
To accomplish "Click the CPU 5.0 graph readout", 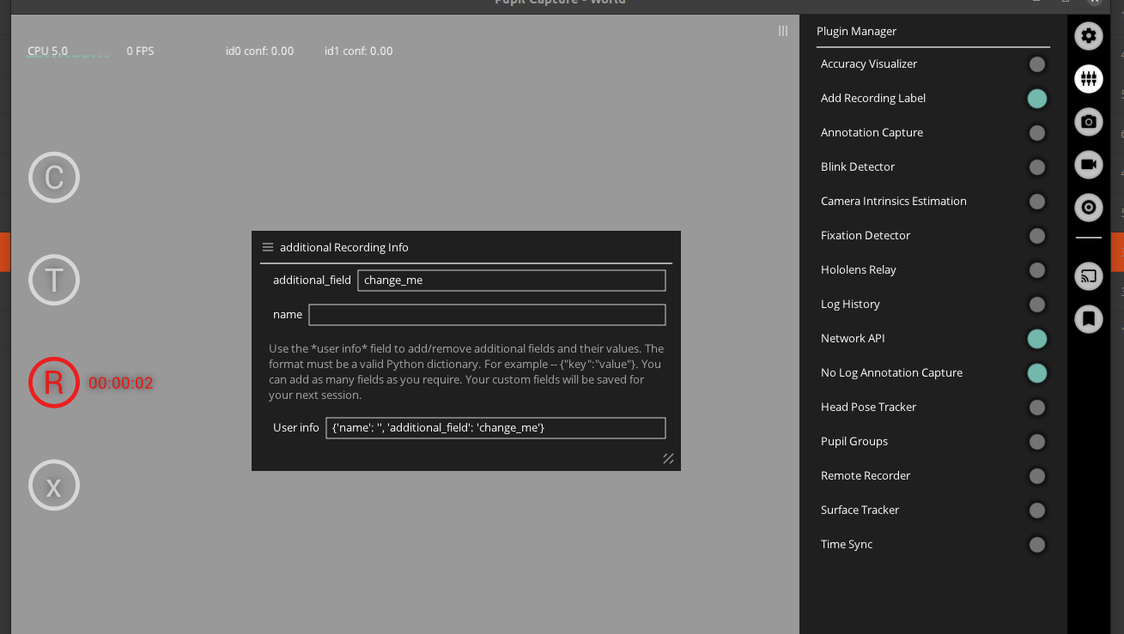I will (67, 51).
